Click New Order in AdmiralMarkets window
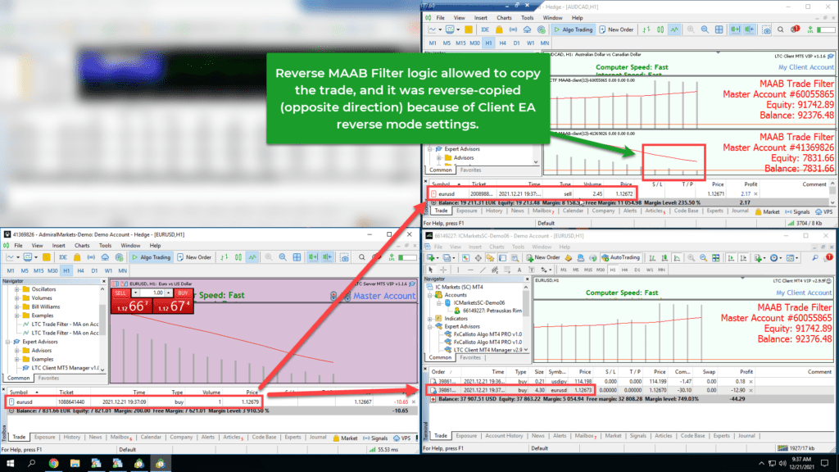839x472 pixels. click(x=194, y=257)
